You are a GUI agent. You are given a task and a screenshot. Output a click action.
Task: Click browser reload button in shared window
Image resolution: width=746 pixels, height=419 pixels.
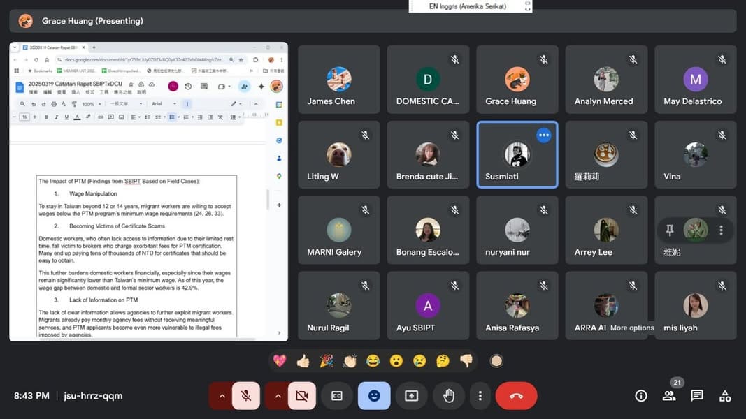tap(36, 60)
